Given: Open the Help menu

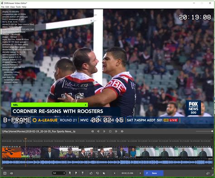Looking at the screenshot, I should coord(24,7).
